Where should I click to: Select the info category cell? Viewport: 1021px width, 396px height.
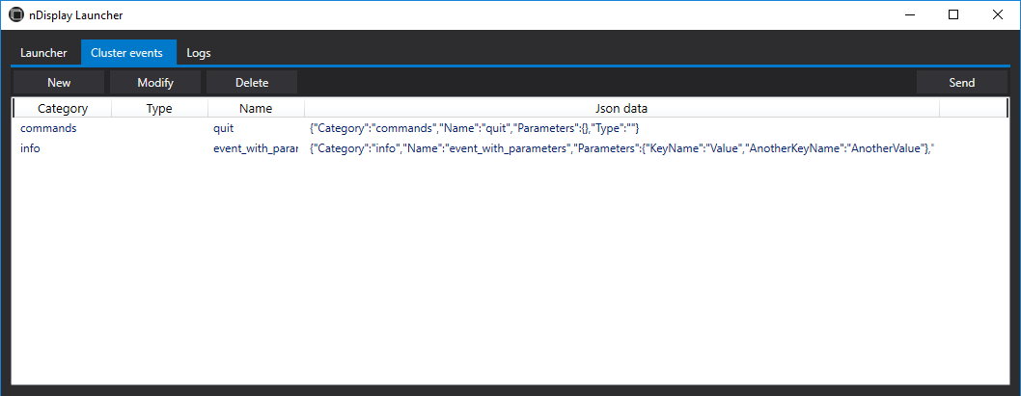(30, 149)
